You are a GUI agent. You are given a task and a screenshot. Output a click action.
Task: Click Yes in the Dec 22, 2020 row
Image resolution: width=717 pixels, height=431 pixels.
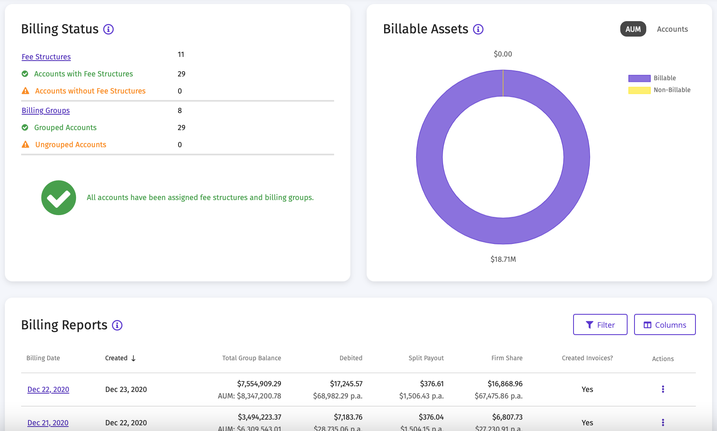pos(587,390)
